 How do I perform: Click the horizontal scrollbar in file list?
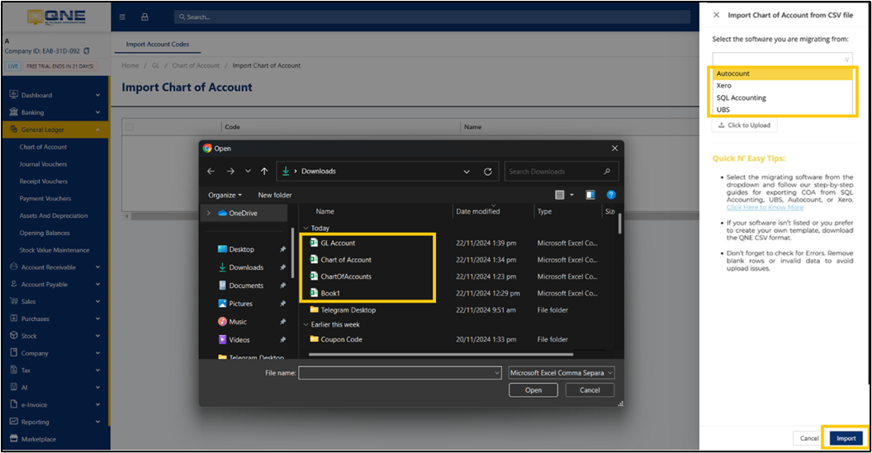[x=440, y=354]
